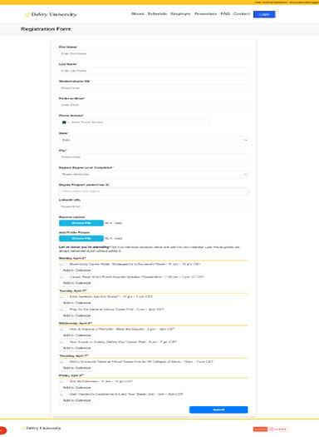Enable the first Friday session switch
The width and height of the screenshot is (319, 437).
click(63, 381)
